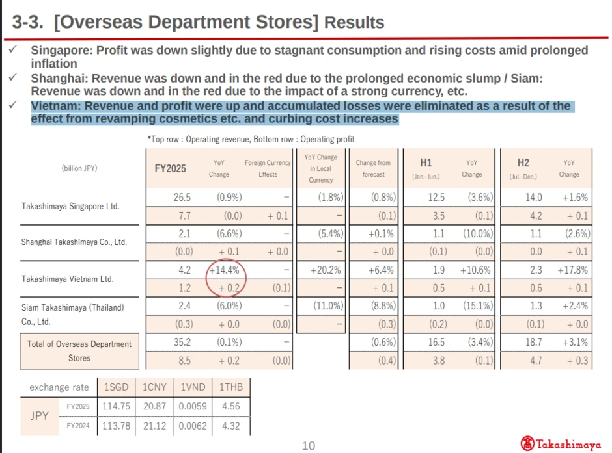Click the "*Top row : Operating revenue" note

251,139
